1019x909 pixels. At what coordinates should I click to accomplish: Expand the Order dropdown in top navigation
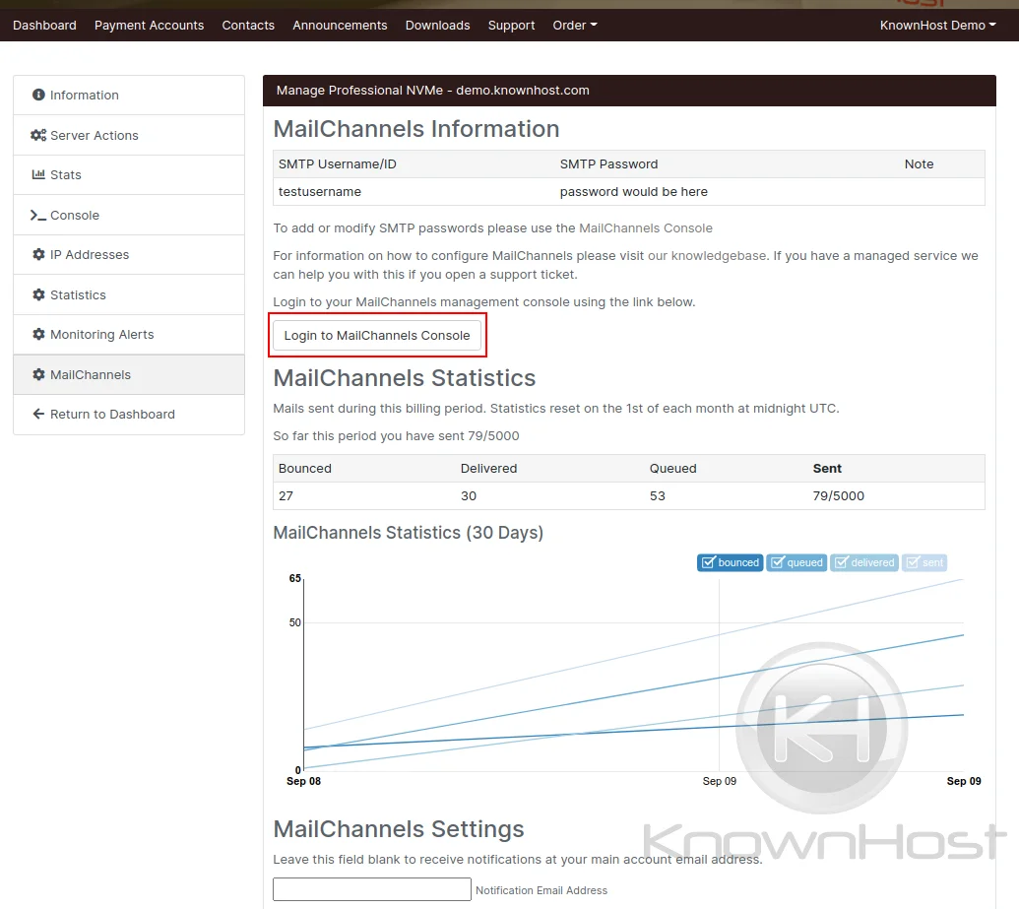pos(575,26)
